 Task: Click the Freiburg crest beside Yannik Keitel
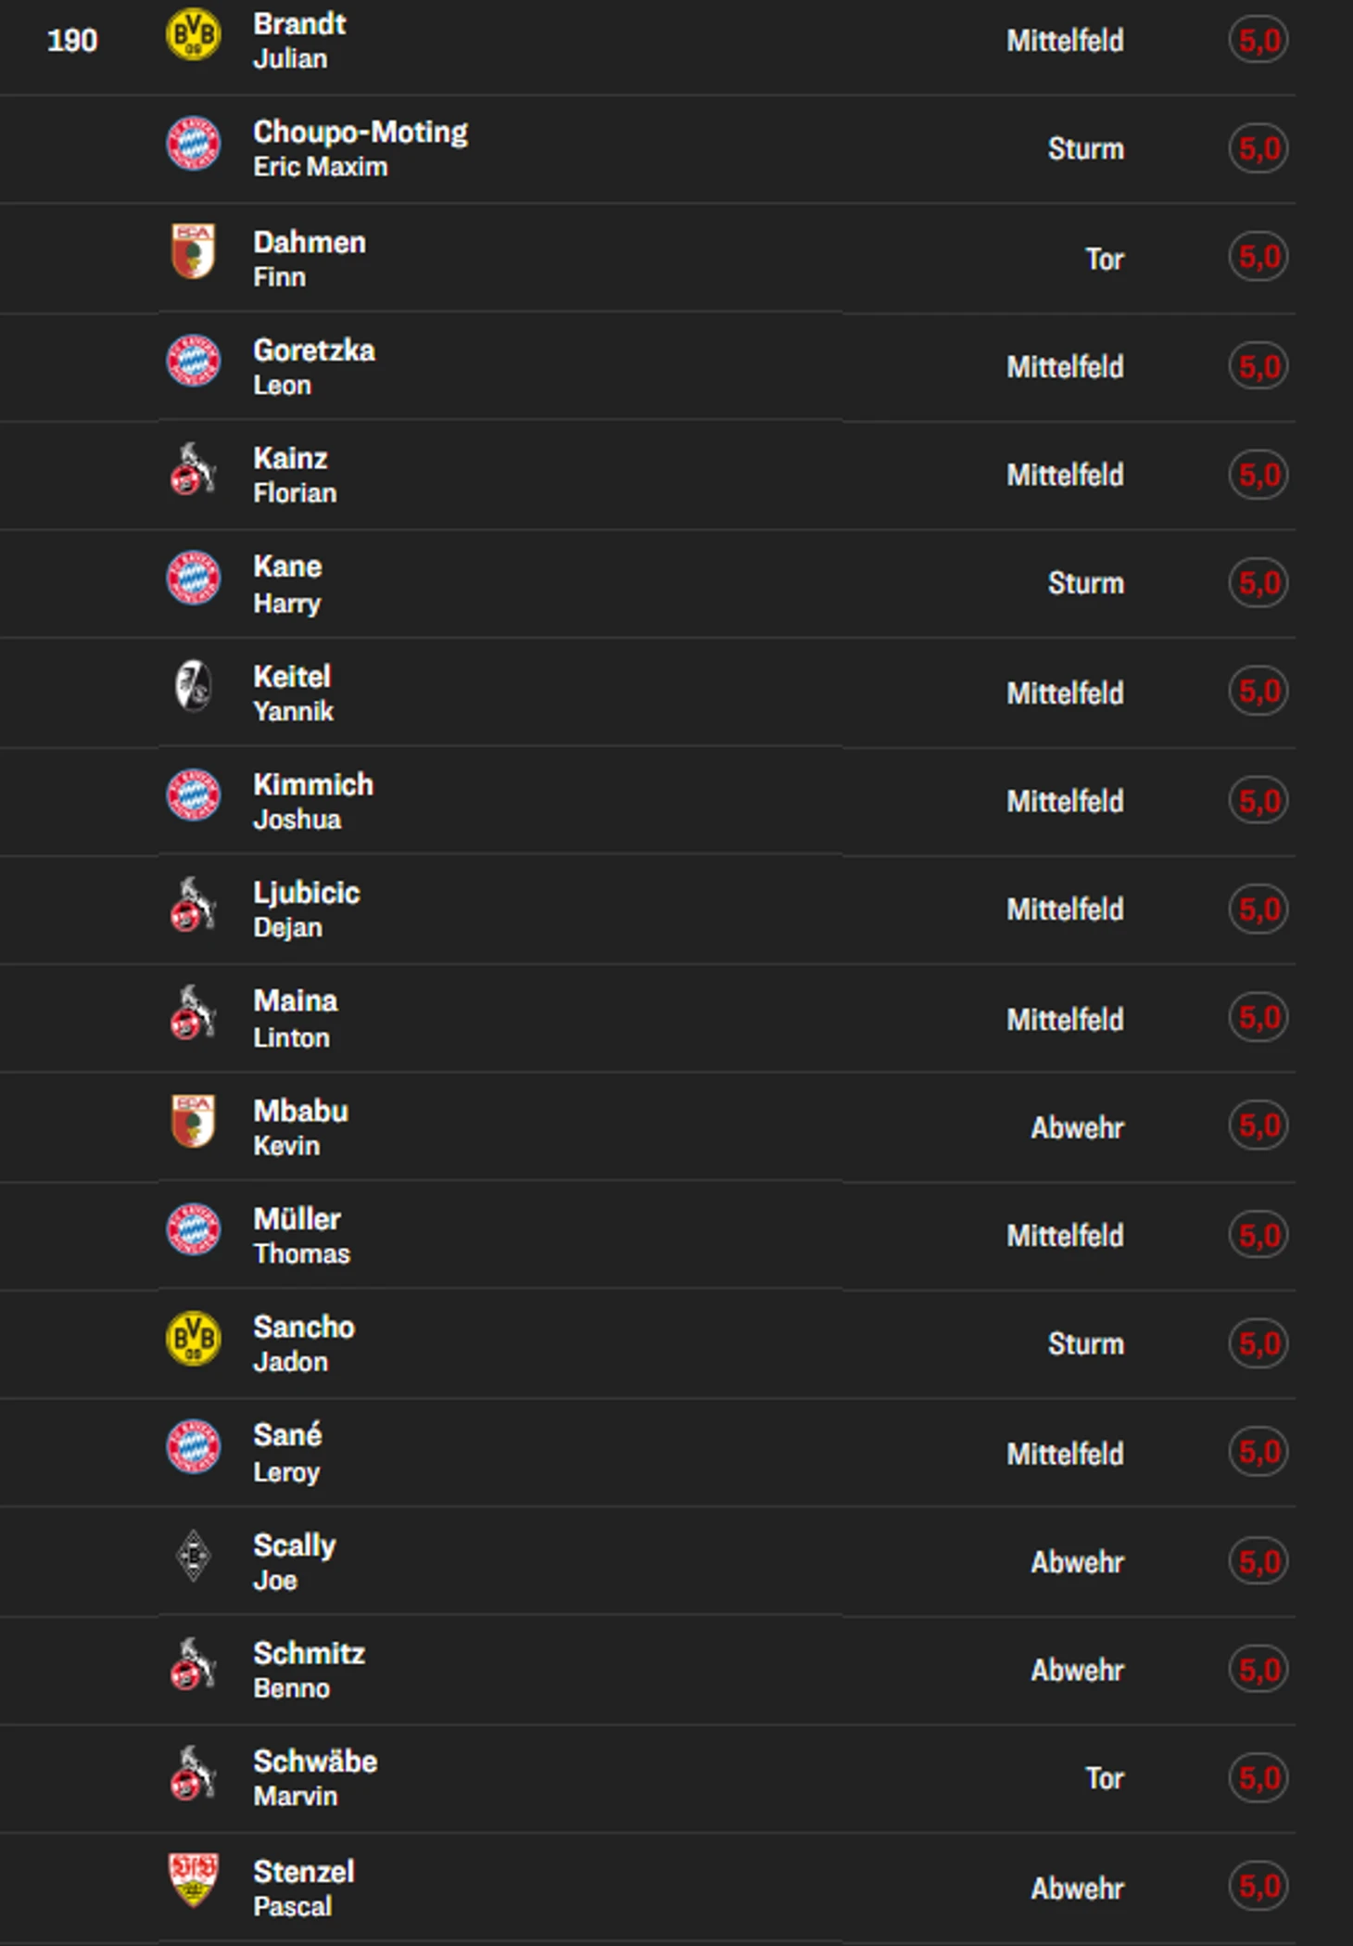[x=193, y=687]
